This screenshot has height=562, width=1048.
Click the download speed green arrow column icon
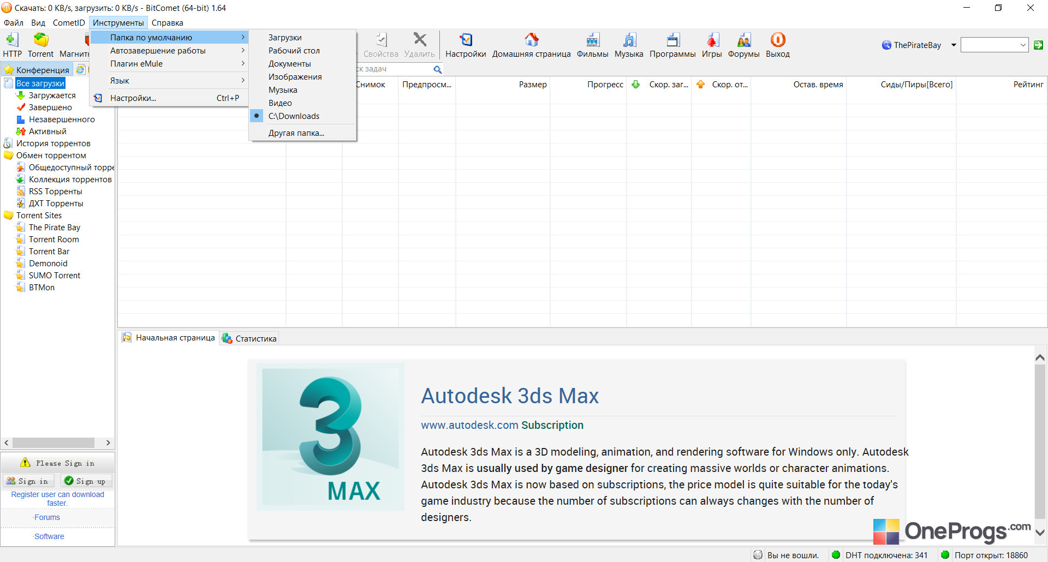click(x=636, y=85)
